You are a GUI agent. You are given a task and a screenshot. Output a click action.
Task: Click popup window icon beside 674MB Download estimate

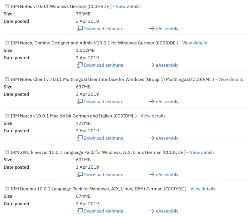point(80,211)
